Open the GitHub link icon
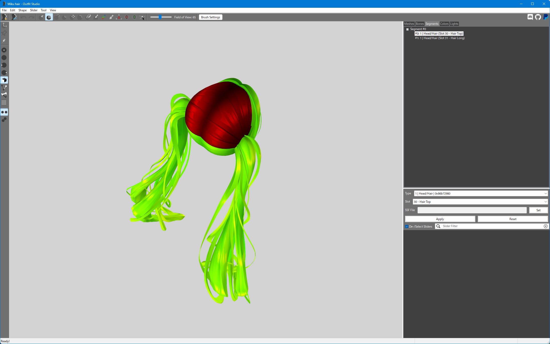The height and width of the screenshot is (344, 550). pos(538,17)
